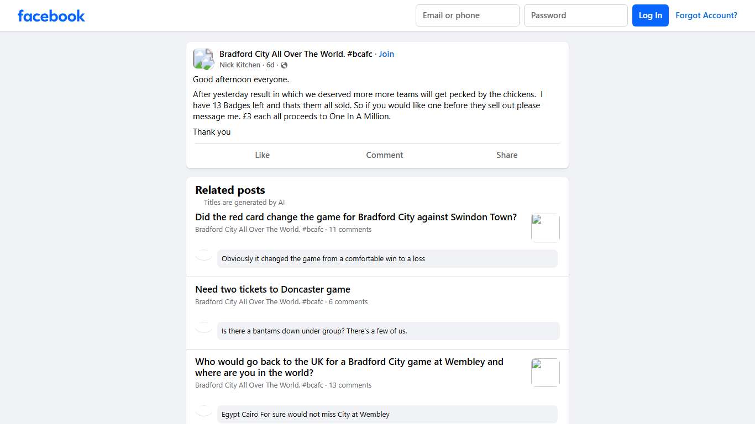755x424 pixels.
Task: Open the Wembley post thumbnail image
Action: click(x=545, y=372)
